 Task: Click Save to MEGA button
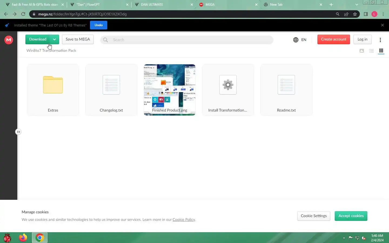tap(78, 39)
